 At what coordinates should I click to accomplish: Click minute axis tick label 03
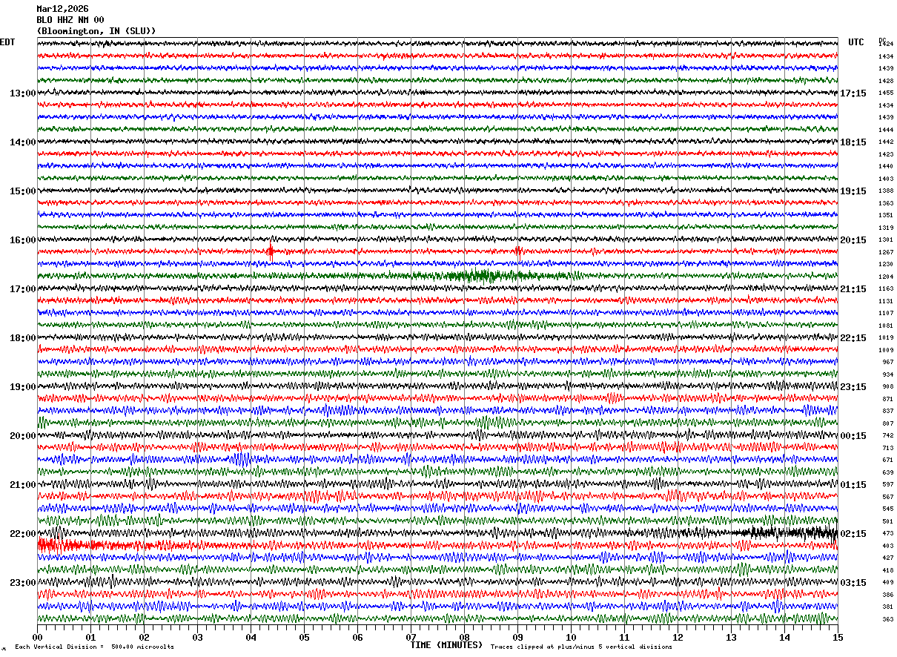(197, 638)
